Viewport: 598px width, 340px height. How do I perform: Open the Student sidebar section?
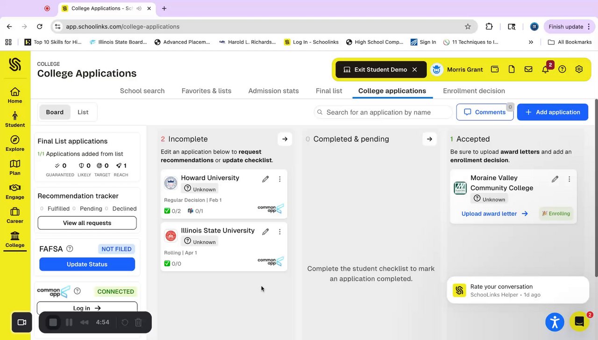(15, 119)
